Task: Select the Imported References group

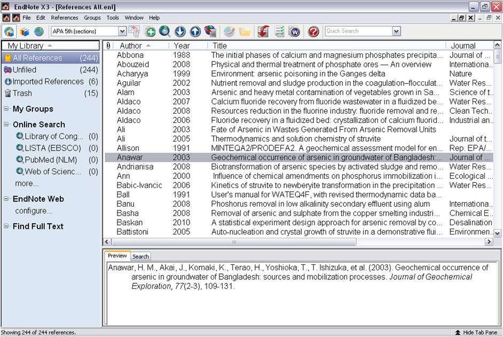Action: click(50, 82)
